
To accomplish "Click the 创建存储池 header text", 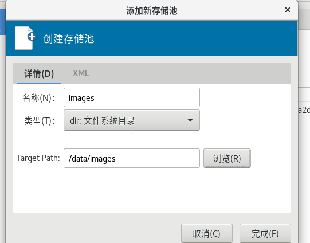I will (69, 38).
